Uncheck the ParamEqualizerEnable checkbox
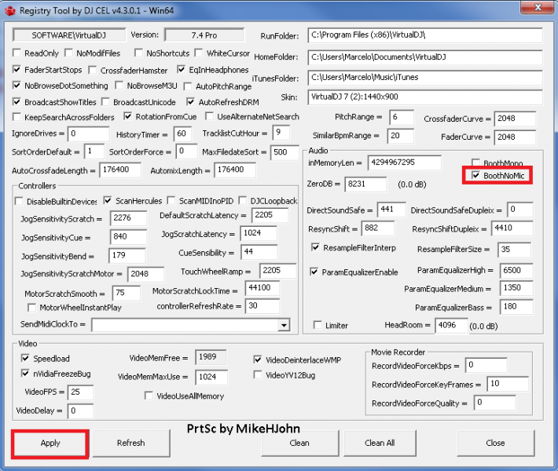The width and height of the screenshot is (558, 471). coord(314,272)
